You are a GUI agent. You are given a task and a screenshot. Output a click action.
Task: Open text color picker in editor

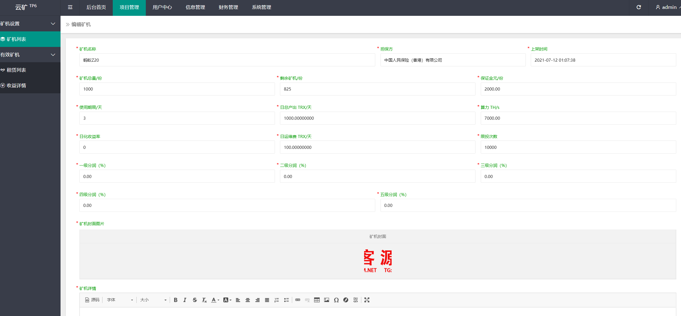[x=215, y=300]
